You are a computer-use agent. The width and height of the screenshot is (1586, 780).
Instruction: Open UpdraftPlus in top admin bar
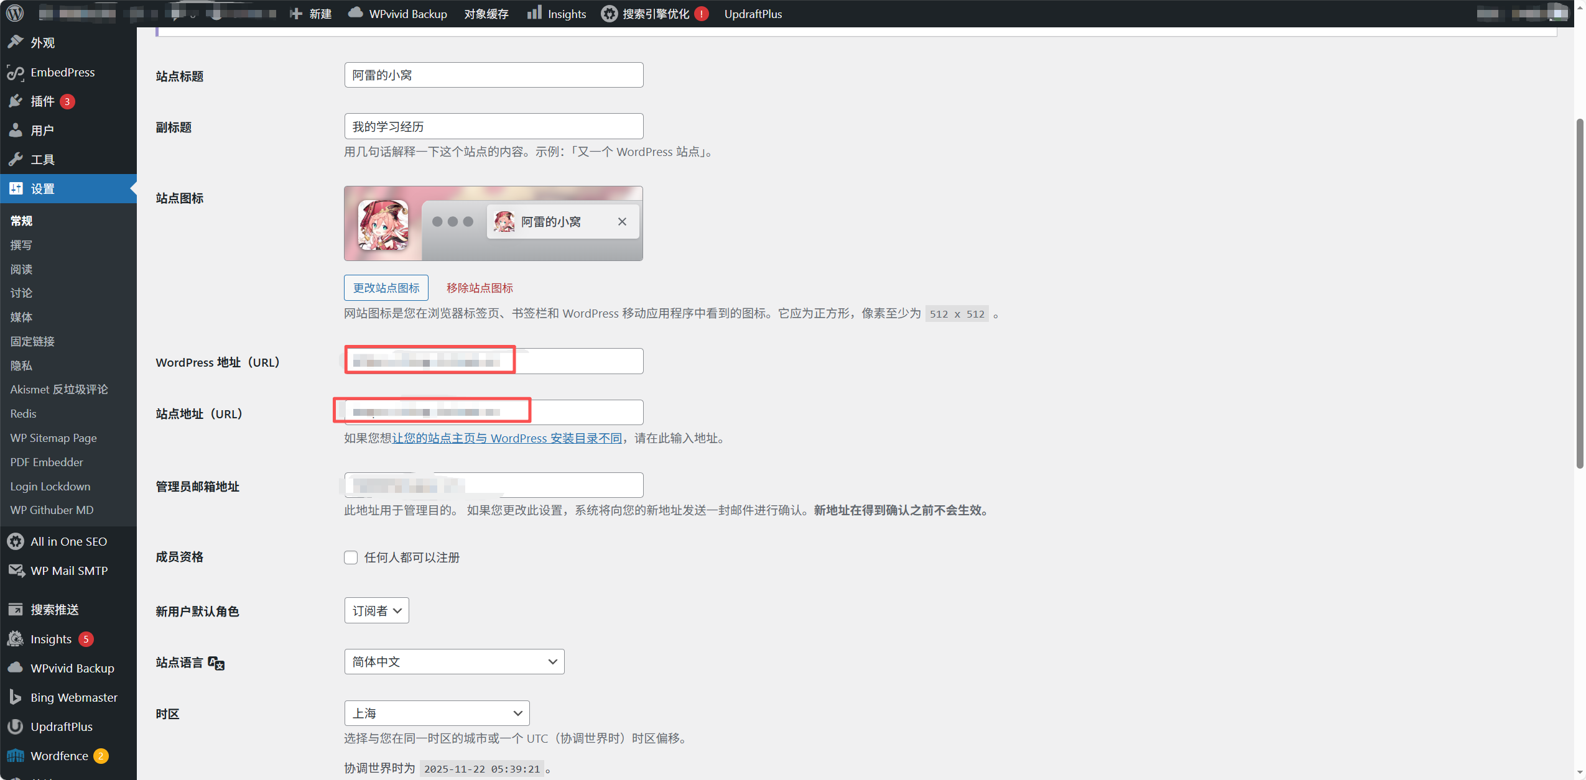coord(753,14)
